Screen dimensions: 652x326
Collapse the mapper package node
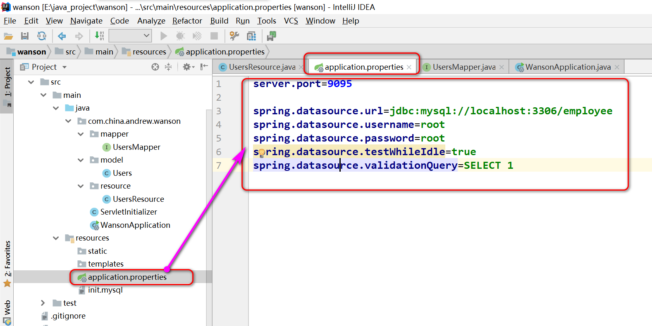pos(81,134)
